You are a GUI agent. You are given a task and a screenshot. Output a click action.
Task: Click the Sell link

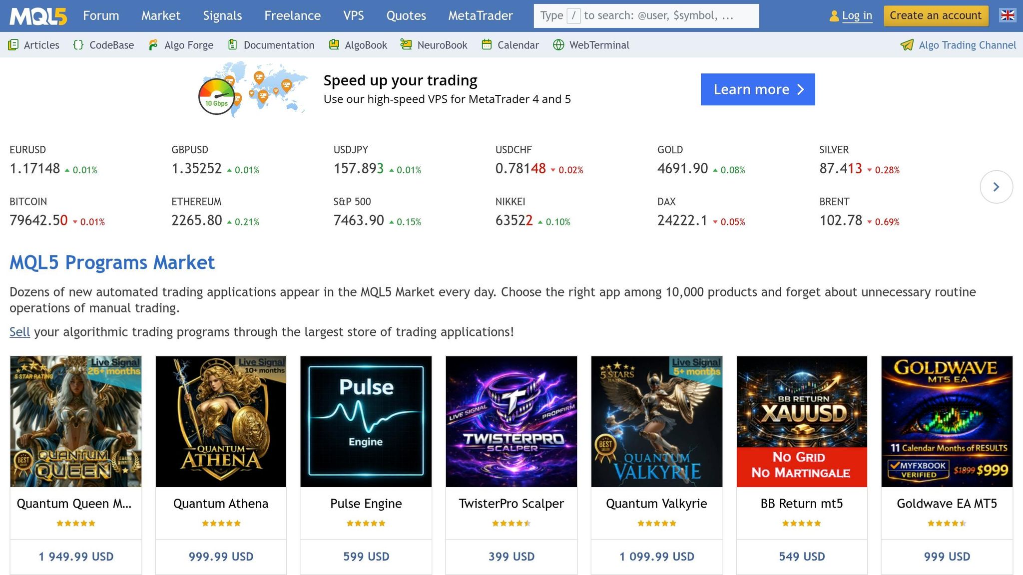(x=19, y=332)
